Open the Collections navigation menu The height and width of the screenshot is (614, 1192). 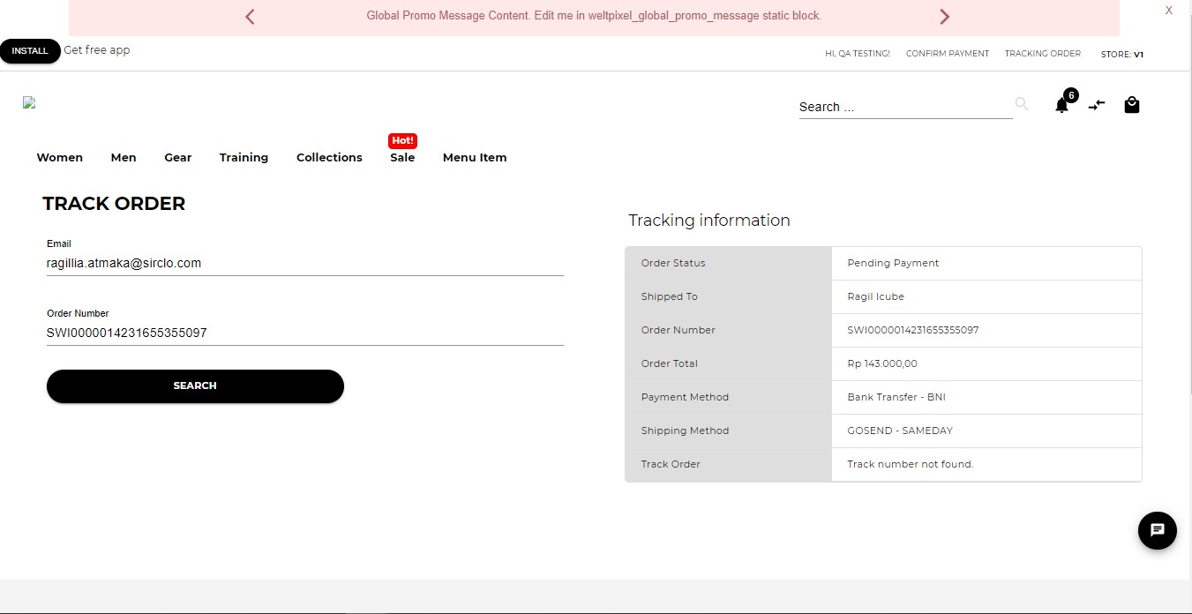pyautogui.click(x=329, y=157)
